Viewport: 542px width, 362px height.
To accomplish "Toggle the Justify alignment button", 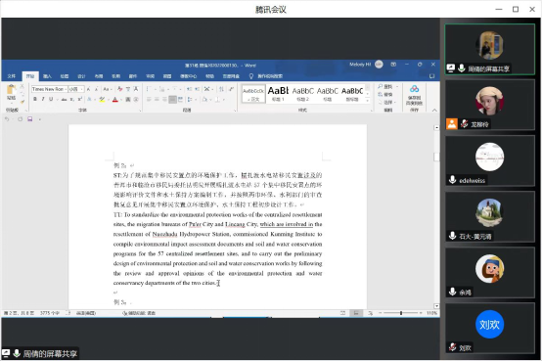I will [x=172, y=100].
